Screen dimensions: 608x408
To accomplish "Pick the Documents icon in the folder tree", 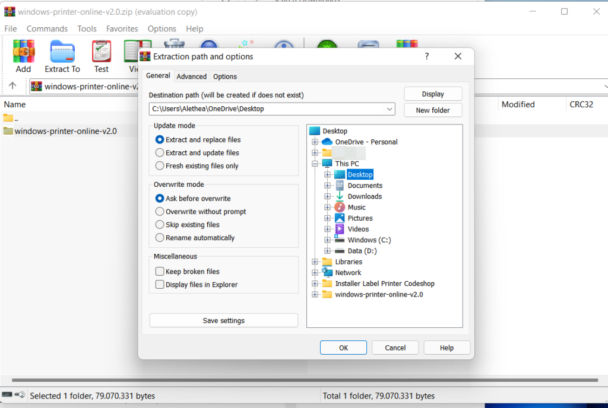I will coord(340,186).
